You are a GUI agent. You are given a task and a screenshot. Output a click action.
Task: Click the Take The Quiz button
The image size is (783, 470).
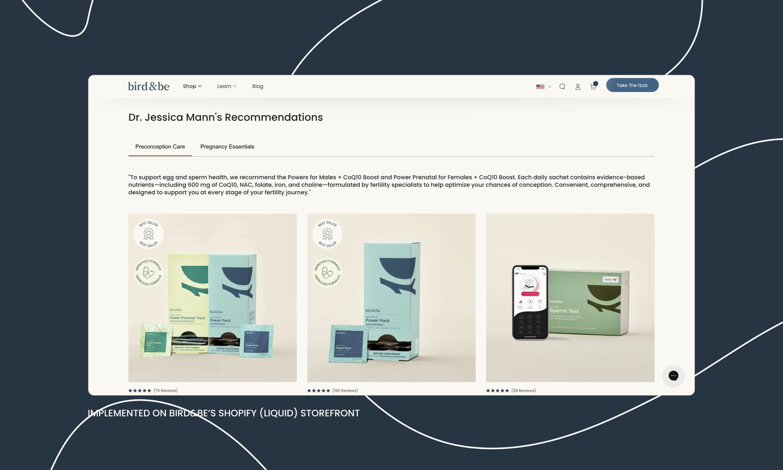coord(632,85)
